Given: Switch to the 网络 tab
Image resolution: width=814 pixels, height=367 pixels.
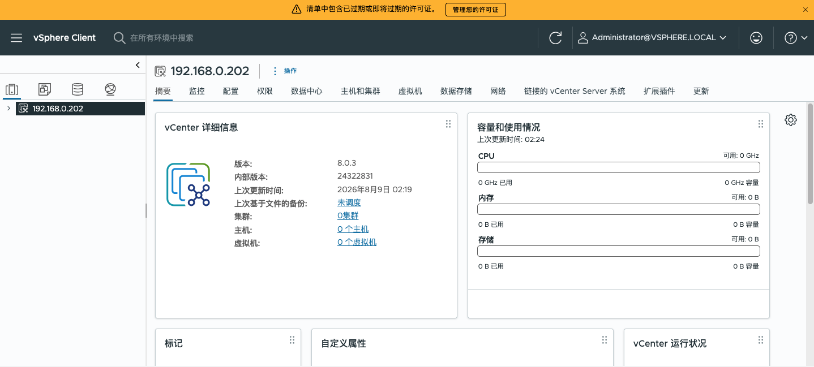Looking at the screenshot, I should (498, 91).
